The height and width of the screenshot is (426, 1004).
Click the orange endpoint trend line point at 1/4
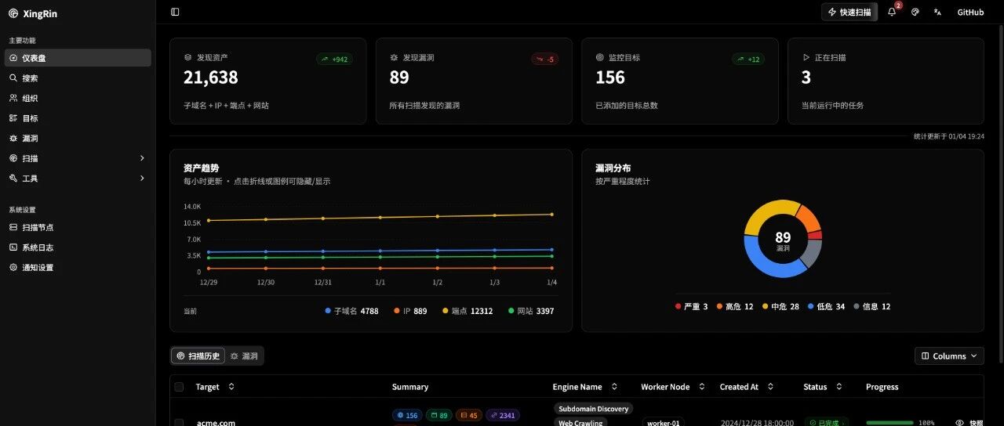coord(552,214)
